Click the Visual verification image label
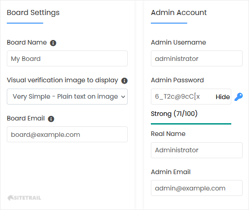The height and width of the screenshot is (210, 249). point(62,80)
